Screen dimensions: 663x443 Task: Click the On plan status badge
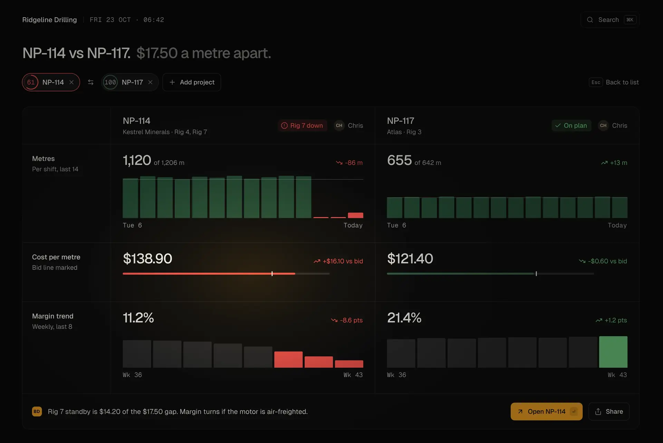click(x=571, y=125)
